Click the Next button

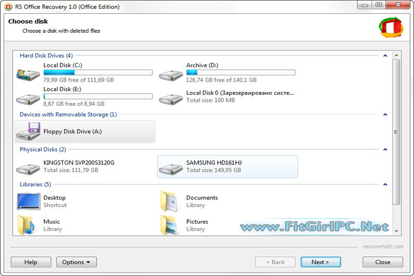pyautogui.click(x=320, y=262)
